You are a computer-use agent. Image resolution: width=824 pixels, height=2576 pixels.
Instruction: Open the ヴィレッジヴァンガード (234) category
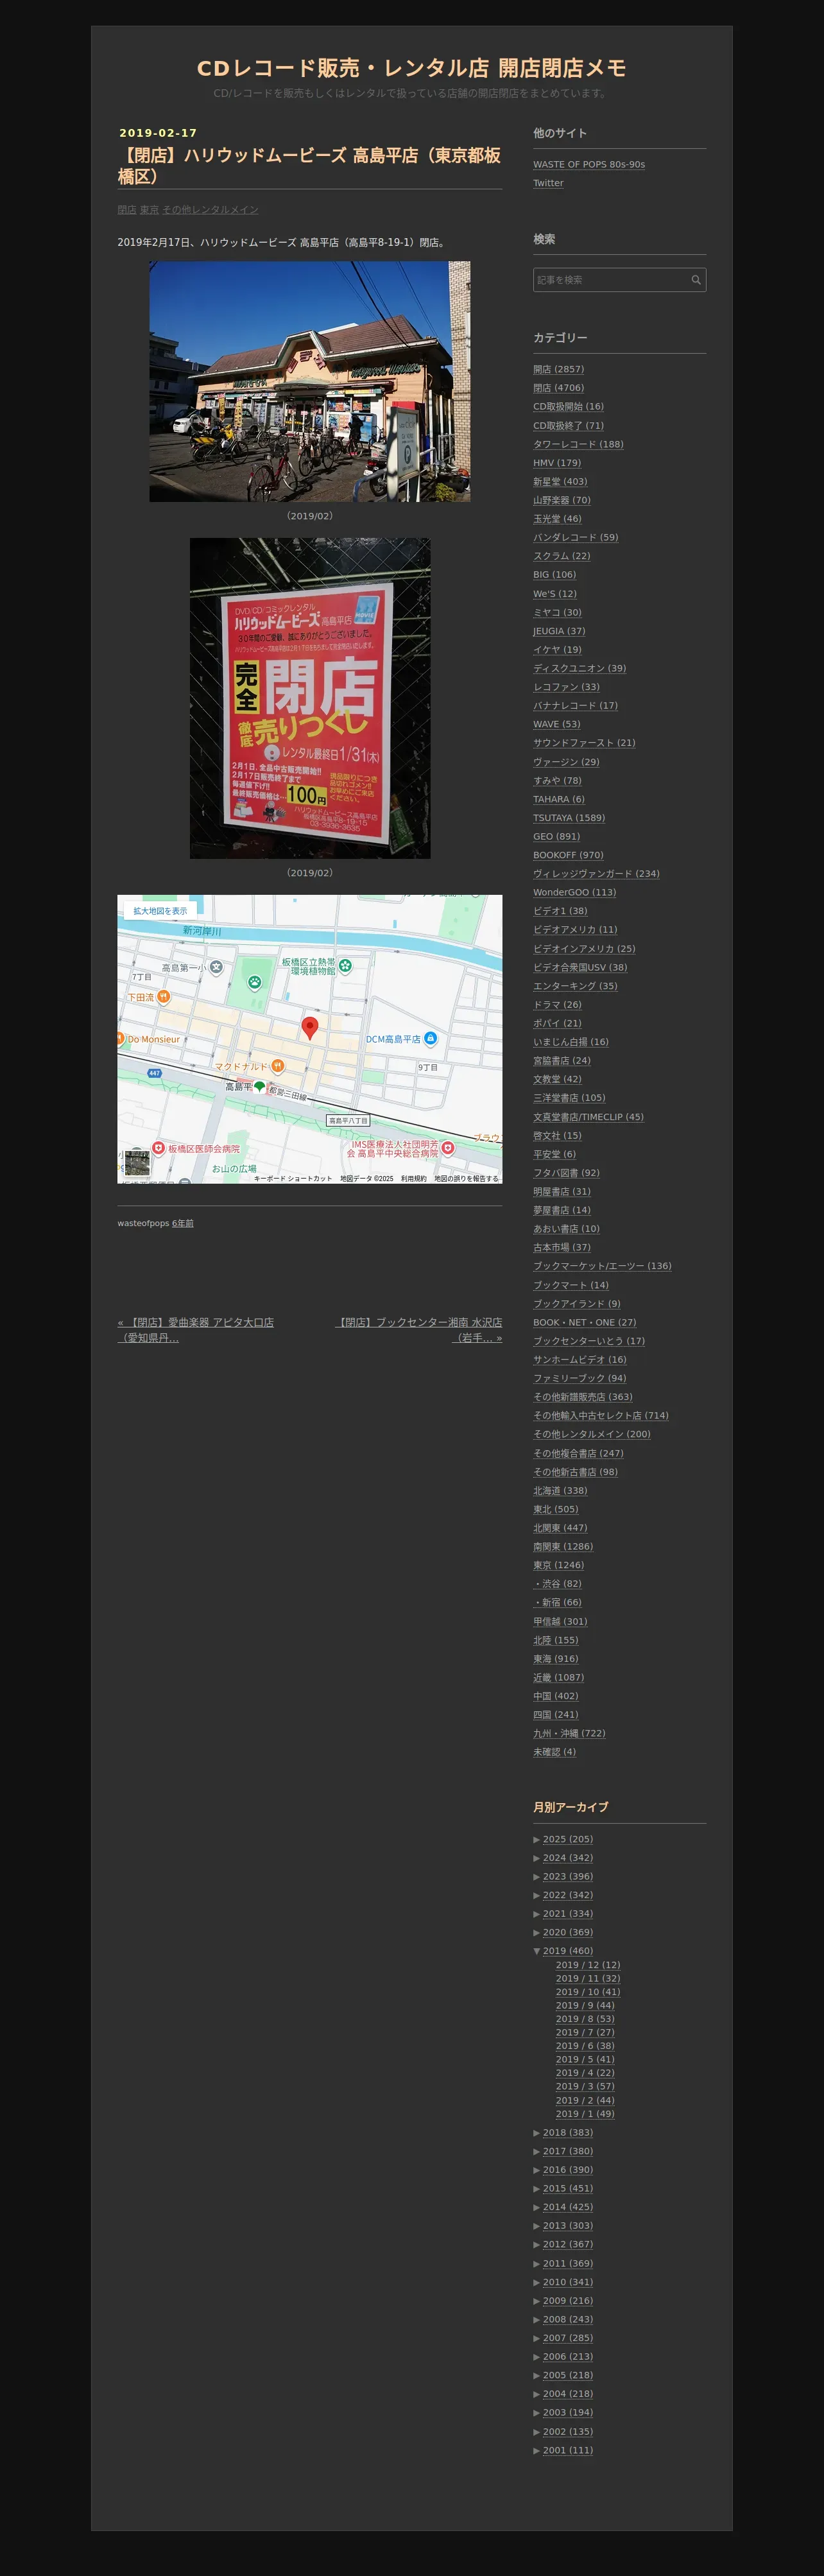596,873
